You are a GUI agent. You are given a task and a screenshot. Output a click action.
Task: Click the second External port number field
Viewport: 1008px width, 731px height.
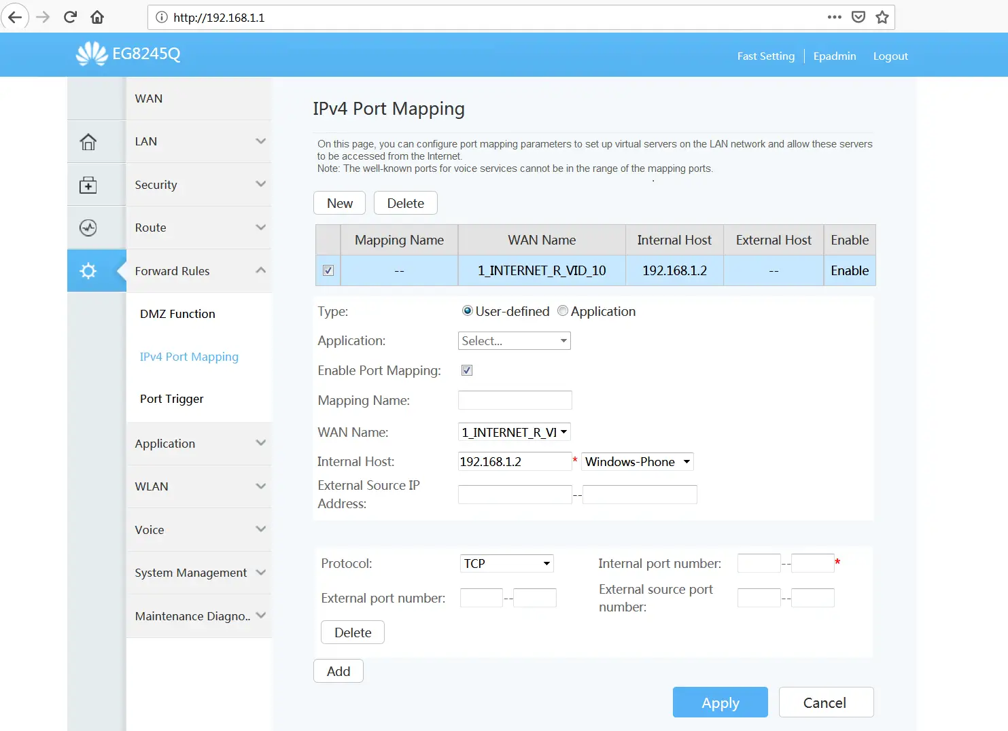535,598
